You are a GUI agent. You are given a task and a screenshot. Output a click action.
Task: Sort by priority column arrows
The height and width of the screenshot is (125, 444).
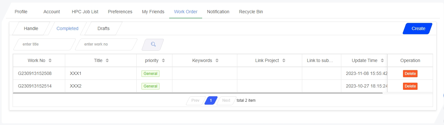click(163, 60)
